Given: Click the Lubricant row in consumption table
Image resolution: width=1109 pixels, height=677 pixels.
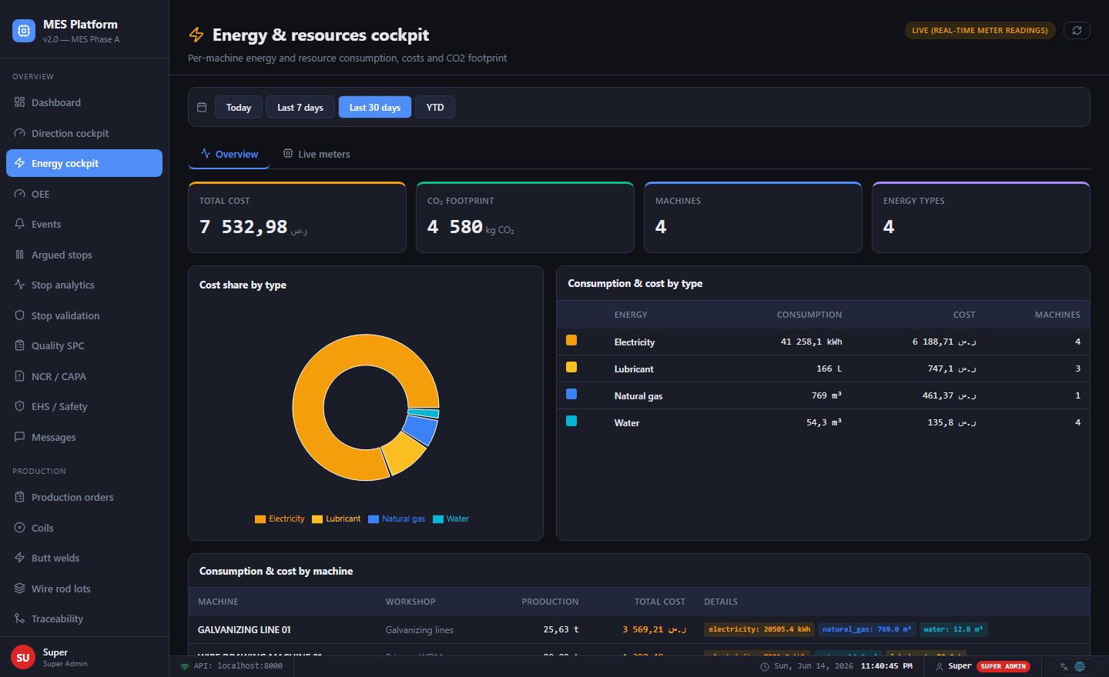Looking at the screenshot, I should (823, 369).
